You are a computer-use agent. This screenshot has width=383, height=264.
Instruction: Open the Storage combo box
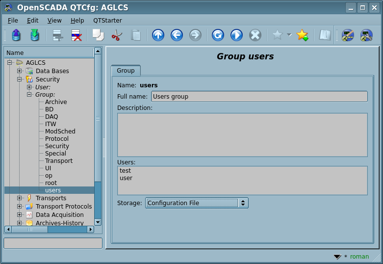click(x=197, y=203)
